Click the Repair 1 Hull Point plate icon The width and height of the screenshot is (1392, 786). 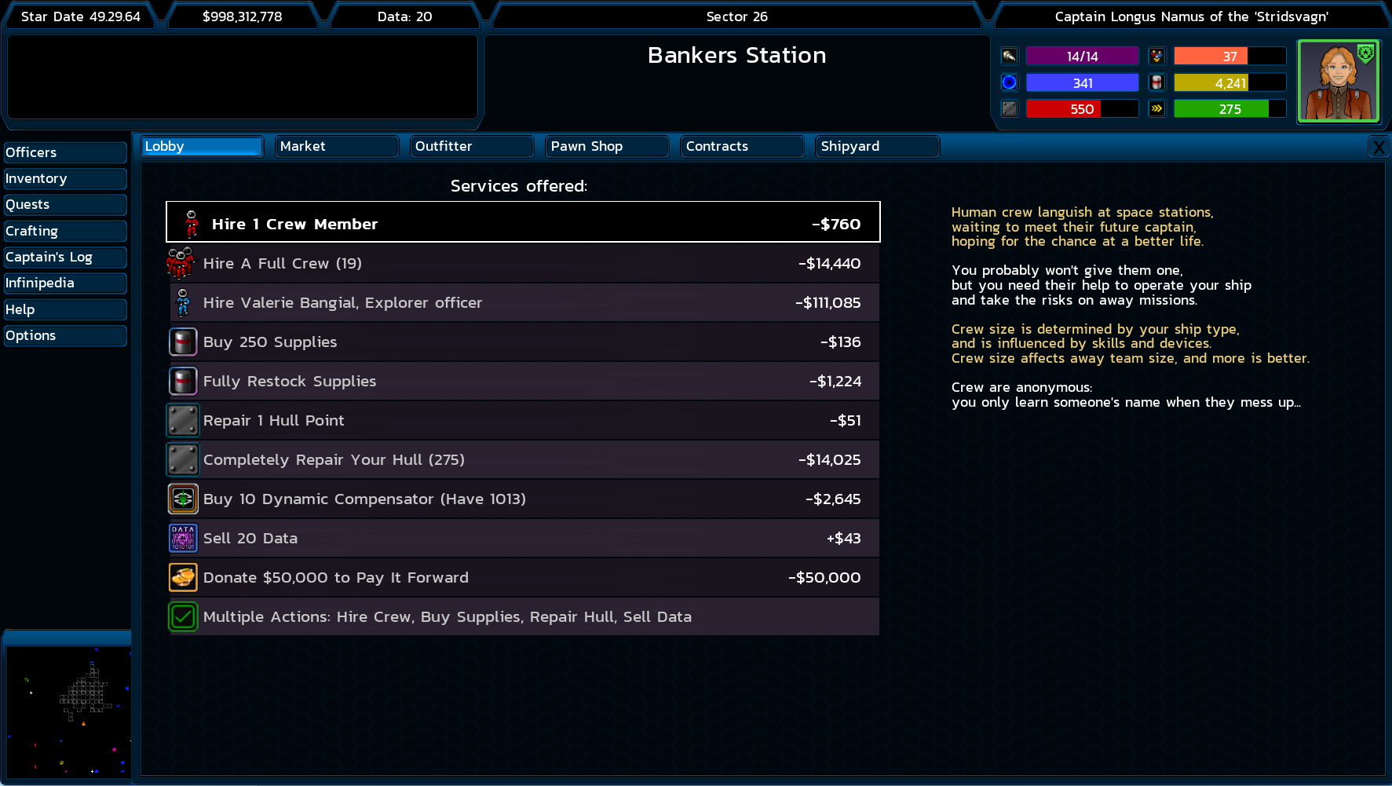183,420
